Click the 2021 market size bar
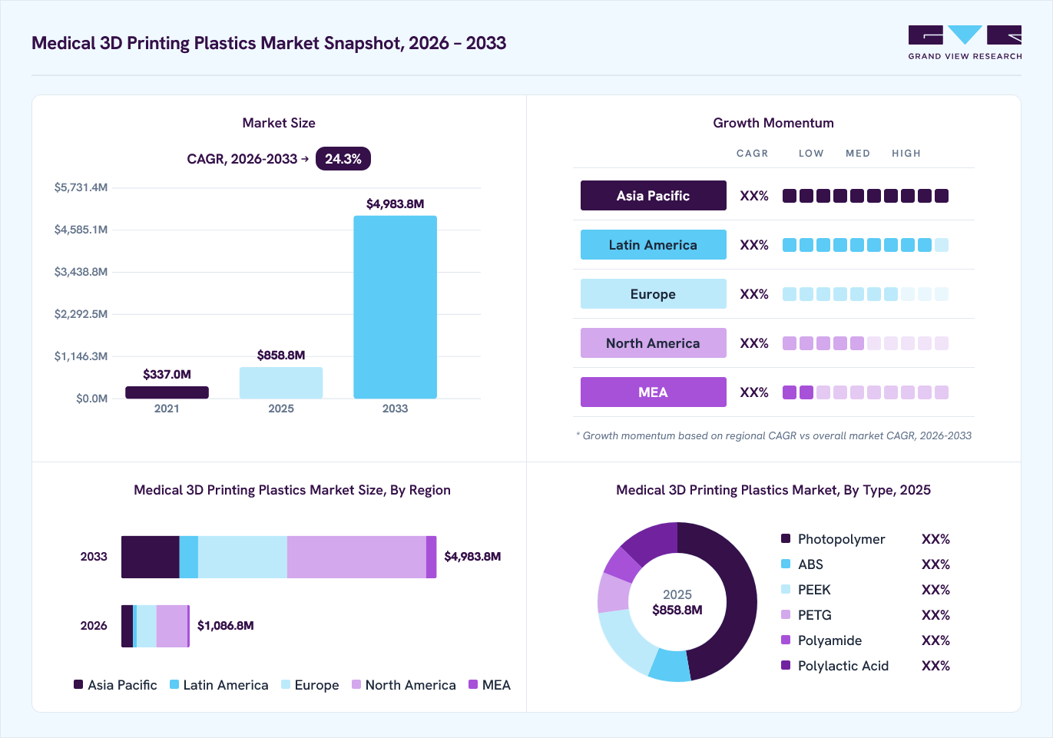This screenshot has width=1053, height=738. 167,392
